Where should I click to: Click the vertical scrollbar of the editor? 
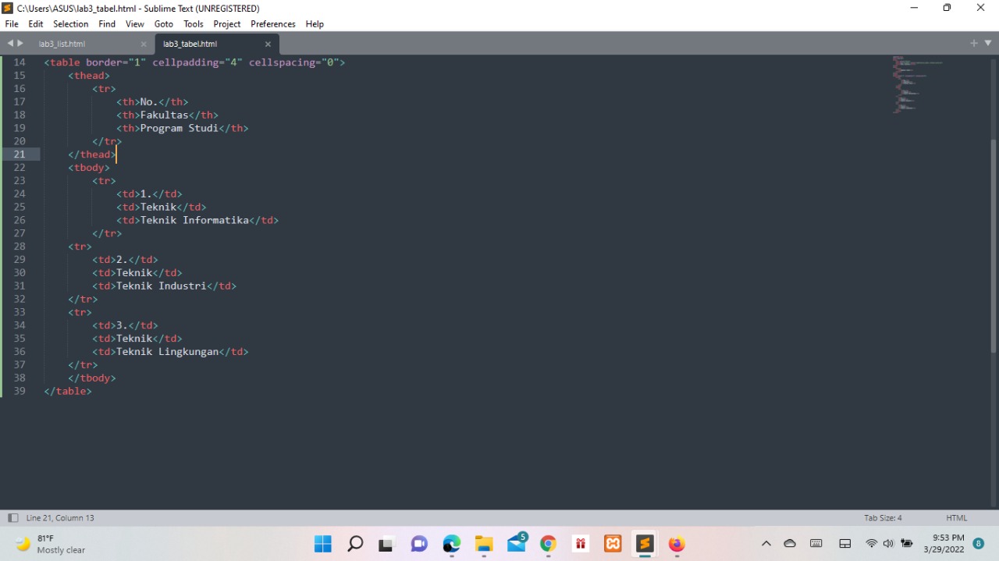point(993,246)
